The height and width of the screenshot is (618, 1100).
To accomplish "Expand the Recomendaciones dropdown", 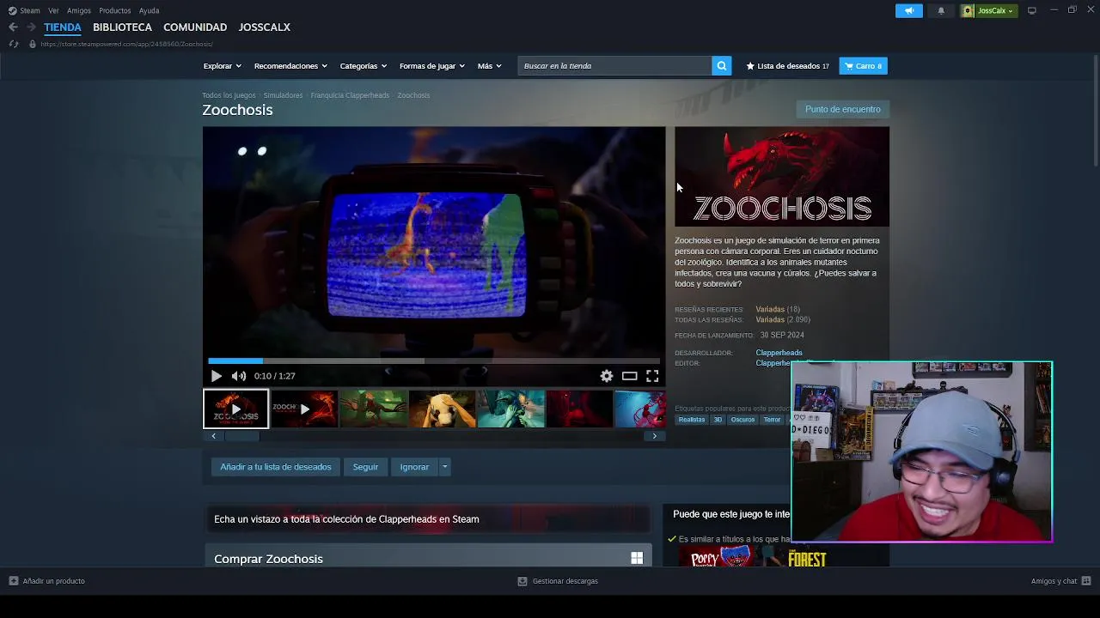I will pyautogui.click(x=290, y=66).
